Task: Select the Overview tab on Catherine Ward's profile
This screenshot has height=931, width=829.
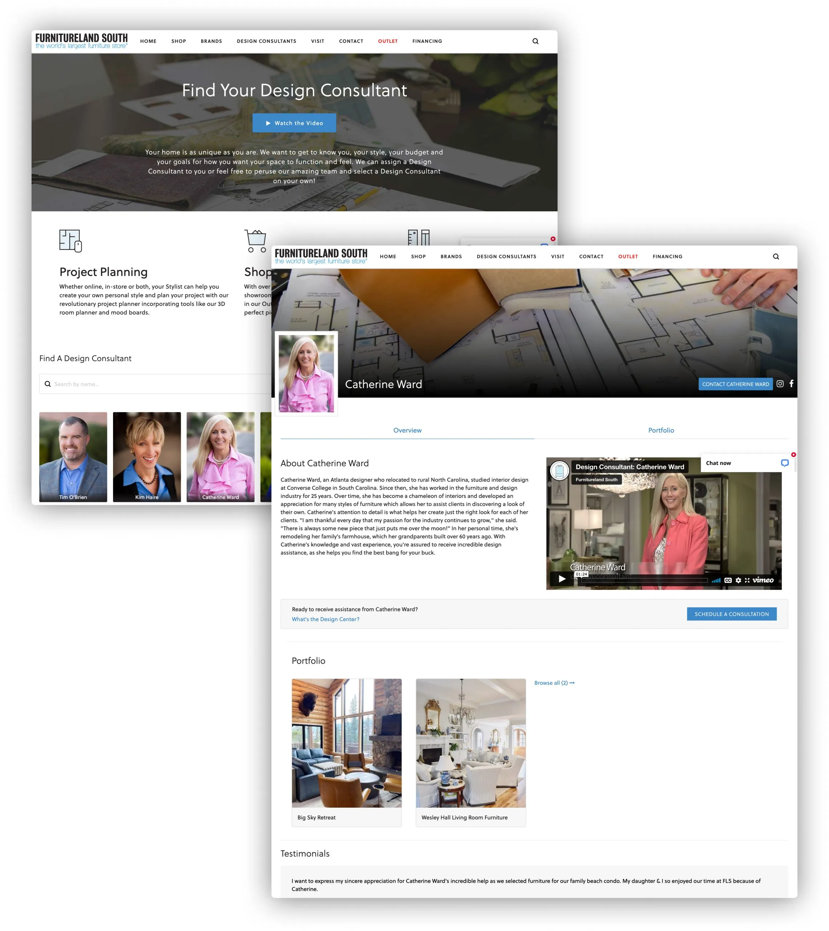Action: click(407, 430)
